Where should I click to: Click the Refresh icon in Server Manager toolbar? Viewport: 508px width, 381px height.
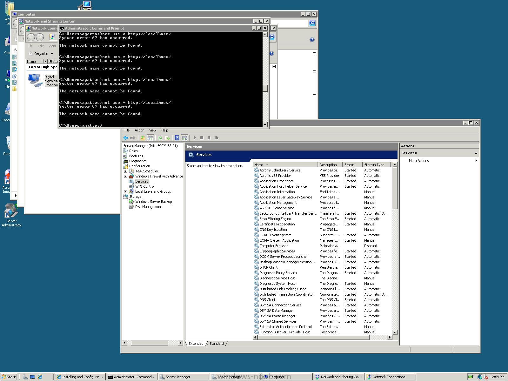point(160,138)
